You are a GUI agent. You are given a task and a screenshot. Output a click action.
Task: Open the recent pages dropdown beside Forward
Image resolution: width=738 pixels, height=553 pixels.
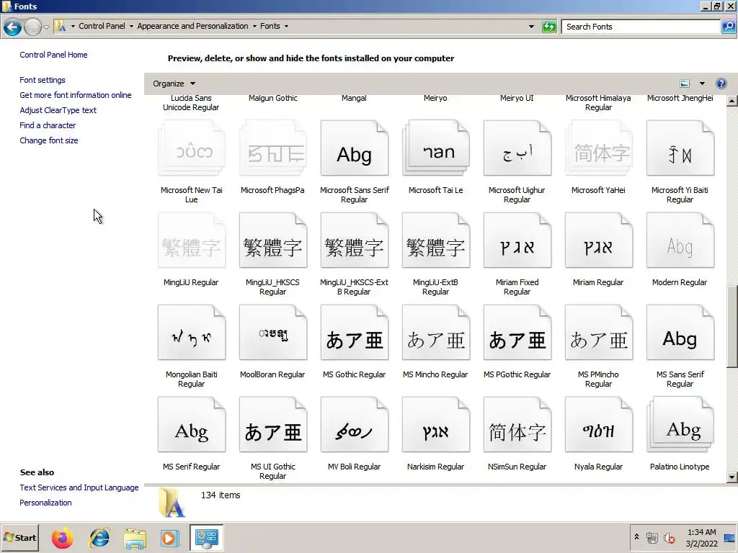click(x=46, y=27)
